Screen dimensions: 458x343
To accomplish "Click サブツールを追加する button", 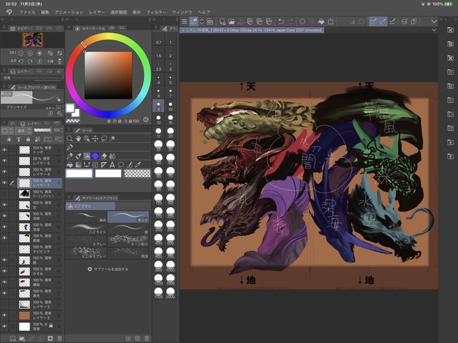I will (x=108, y=268).
